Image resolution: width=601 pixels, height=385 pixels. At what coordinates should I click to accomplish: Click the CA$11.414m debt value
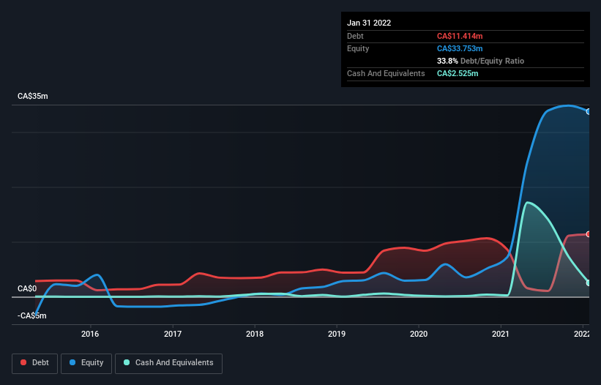point(460,36)
